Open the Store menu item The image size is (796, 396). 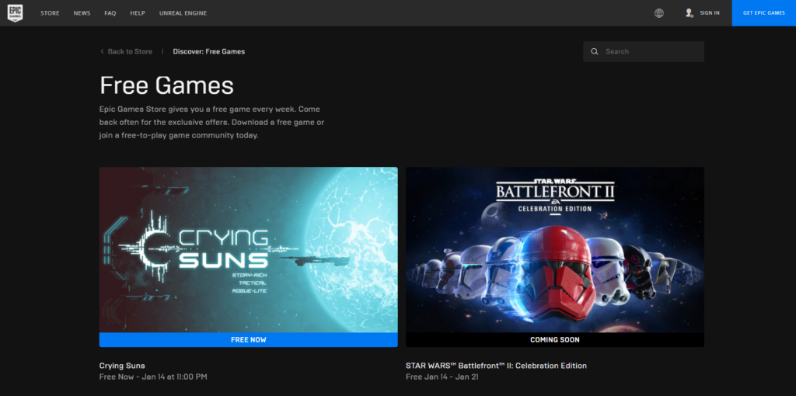(x=50, y=13)
